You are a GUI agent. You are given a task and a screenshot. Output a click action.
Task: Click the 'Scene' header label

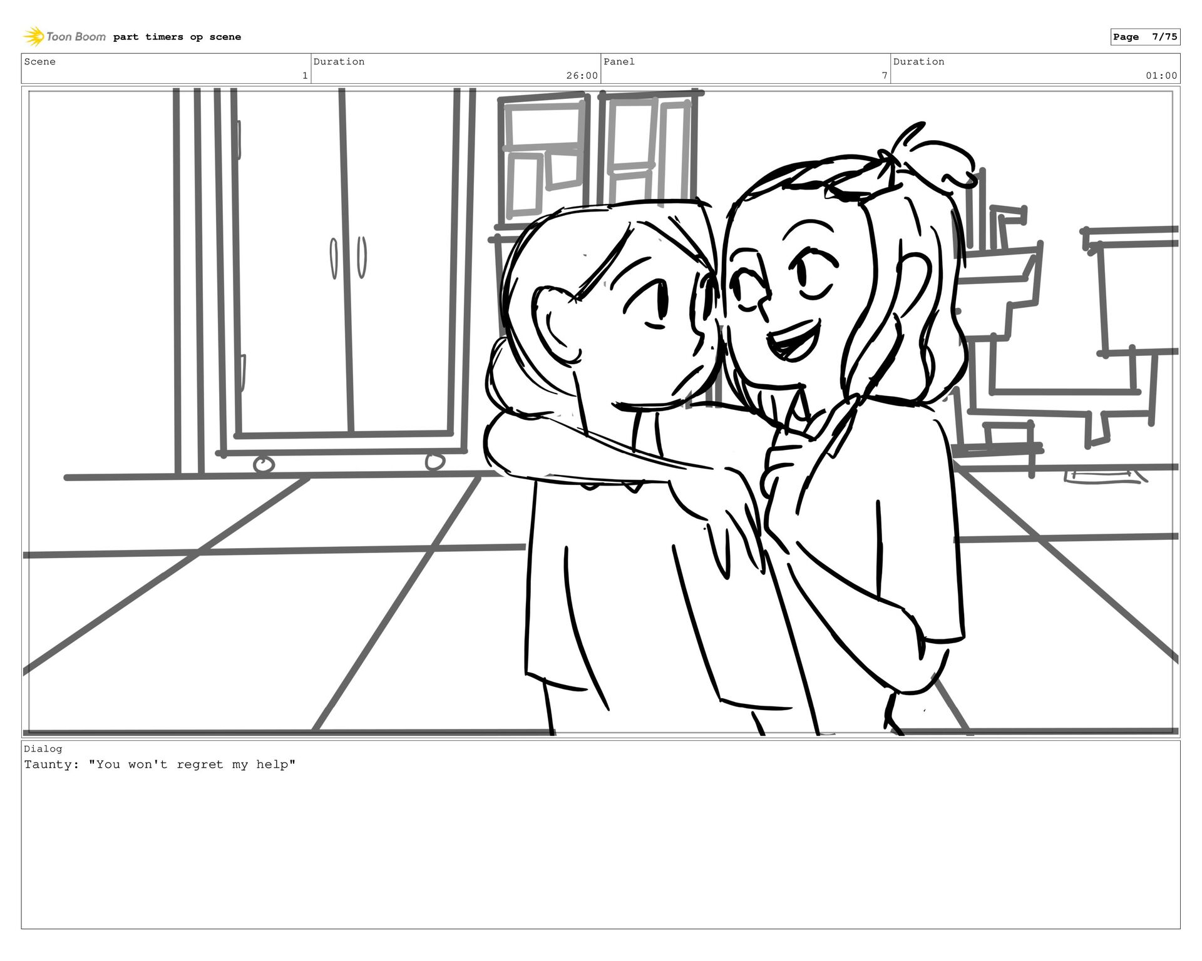[x=40, y=61]
